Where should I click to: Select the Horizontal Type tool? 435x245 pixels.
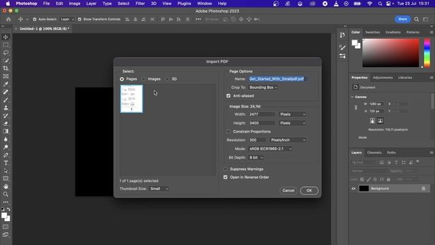(x=5, y=163)
